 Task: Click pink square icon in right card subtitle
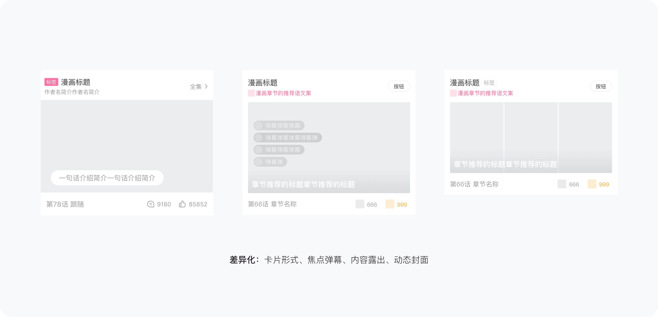[x=453, y=93]
